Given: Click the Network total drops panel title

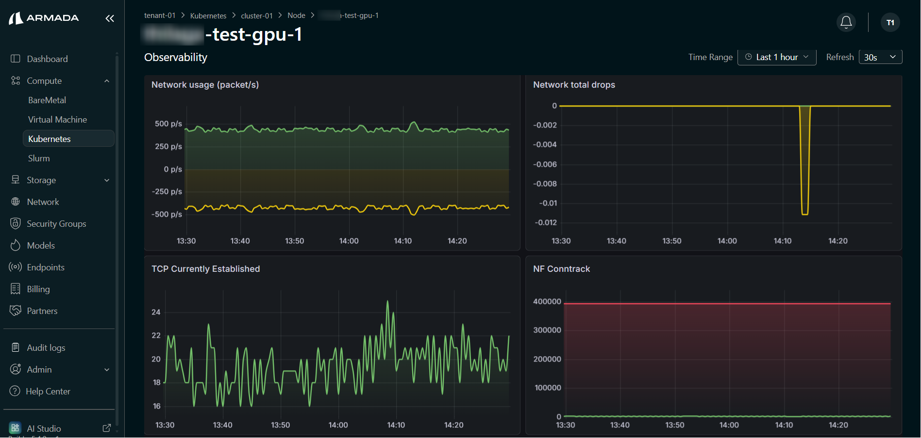Looking at the screenshot, I should [574, 85].
